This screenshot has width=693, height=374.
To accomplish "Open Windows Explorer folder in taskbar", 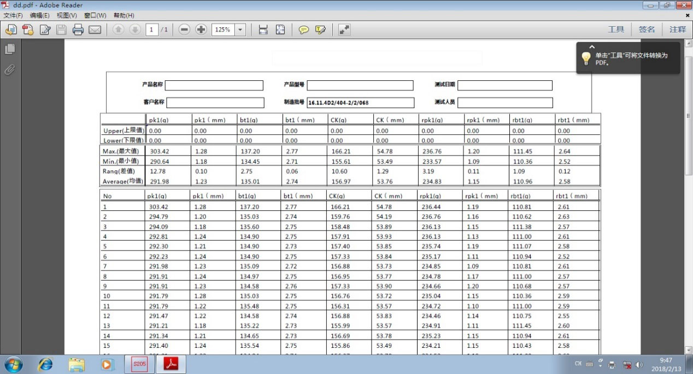I will point(77,364).
